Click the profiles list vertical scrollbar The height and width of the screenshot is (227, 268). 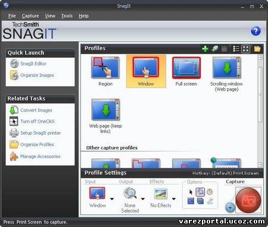point(260,111)
